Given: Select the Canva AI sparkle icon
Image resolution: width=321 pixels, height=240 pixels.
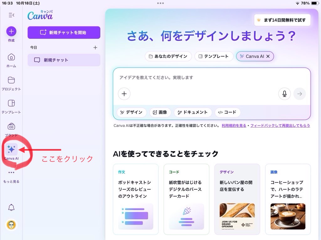Looking at the screenshot, I should [x=11, y=150].
